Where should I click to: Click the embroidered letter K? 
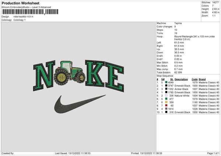point(95,73)
